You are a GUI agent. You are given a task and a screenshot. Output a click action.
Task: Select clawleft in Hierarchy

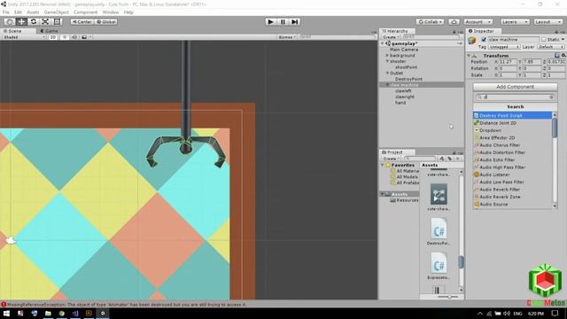click(x=403, y=90)
